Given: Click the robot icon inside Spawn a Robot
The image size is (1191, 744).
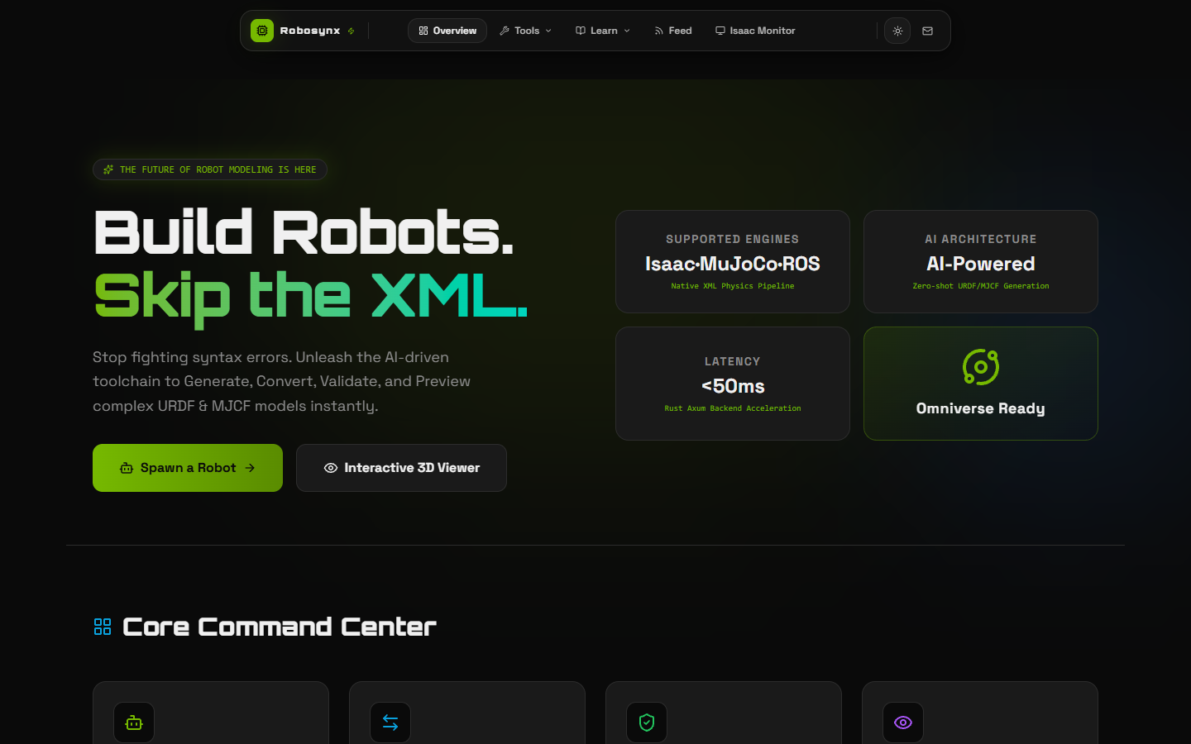Looking at the screenshot, I should tap(126, 467).
